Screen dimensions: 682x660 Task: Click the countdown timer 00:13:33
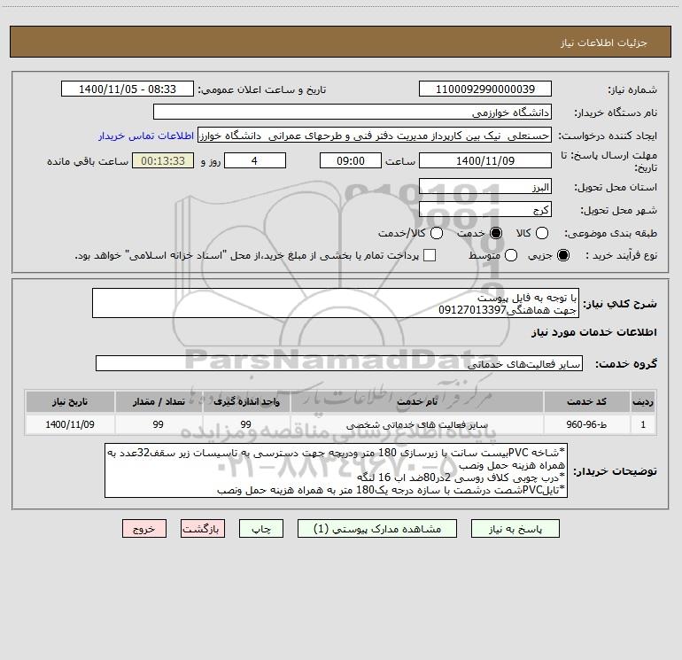coord(163,160)
